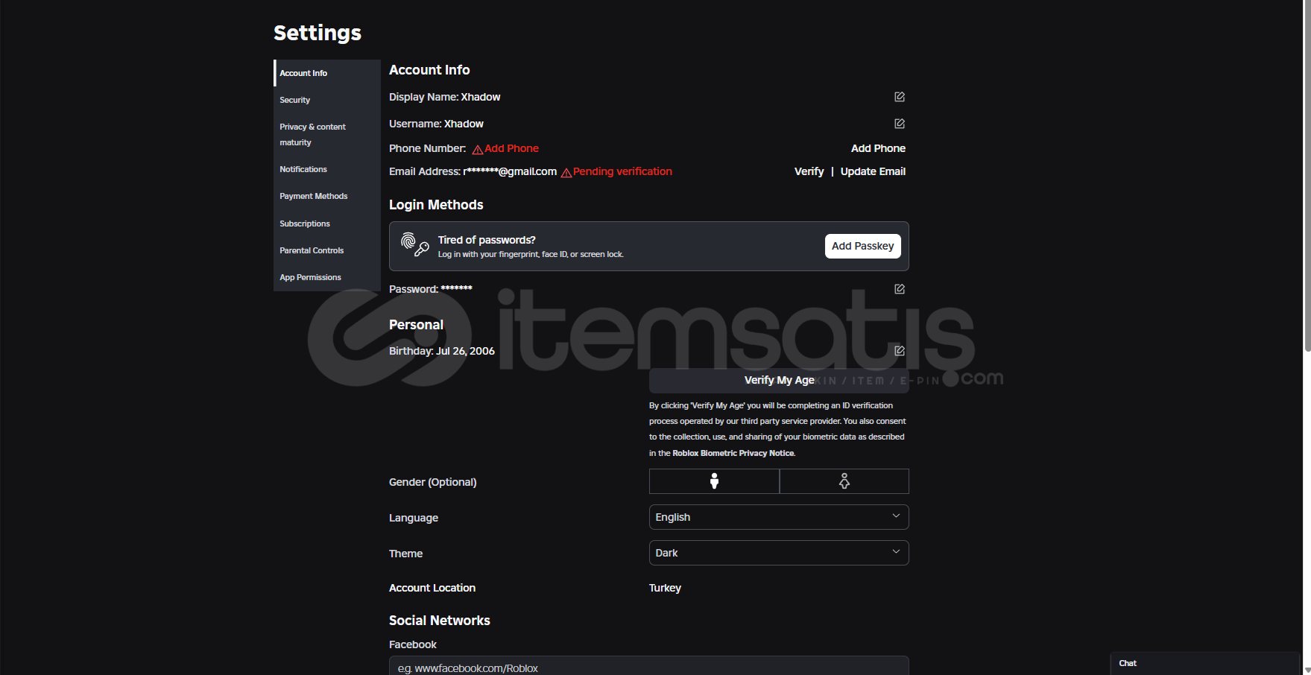Open Parental Controls tab

[327, 250]
